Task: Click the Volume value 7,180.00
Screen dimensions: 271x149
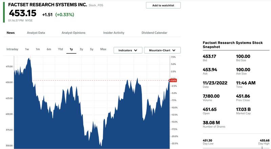Action: [211, 96]
